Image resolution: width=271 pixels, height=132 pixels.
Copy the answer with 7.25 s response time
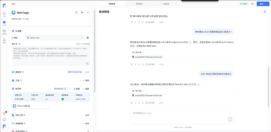(131, 64)
